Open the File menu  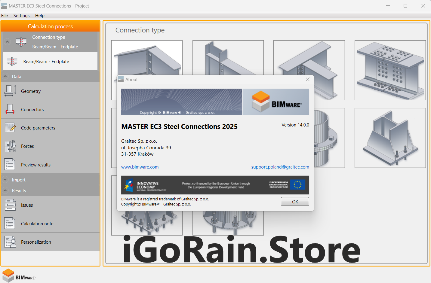[x=5, y=16]
